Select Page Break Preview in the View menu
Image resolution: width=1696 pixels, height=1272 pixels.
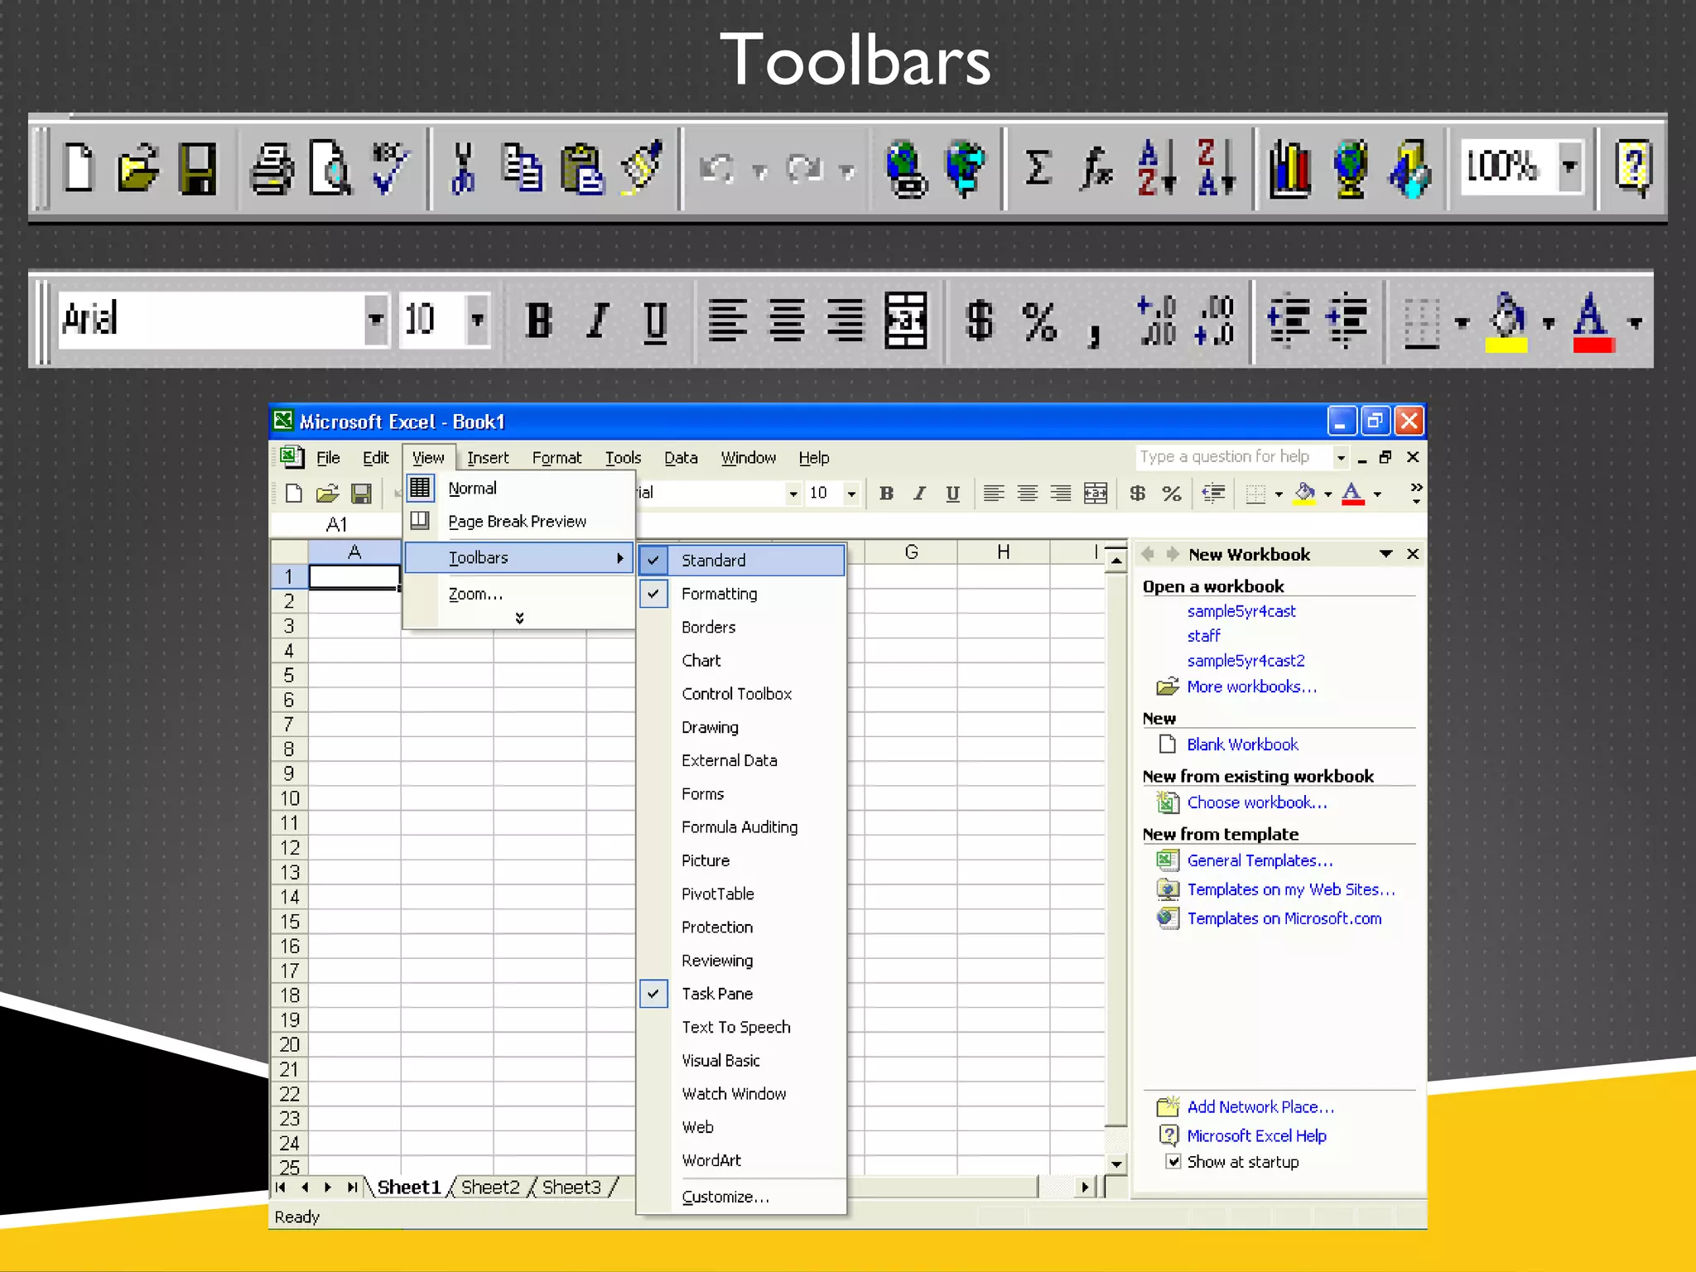(x=519, y=522)
